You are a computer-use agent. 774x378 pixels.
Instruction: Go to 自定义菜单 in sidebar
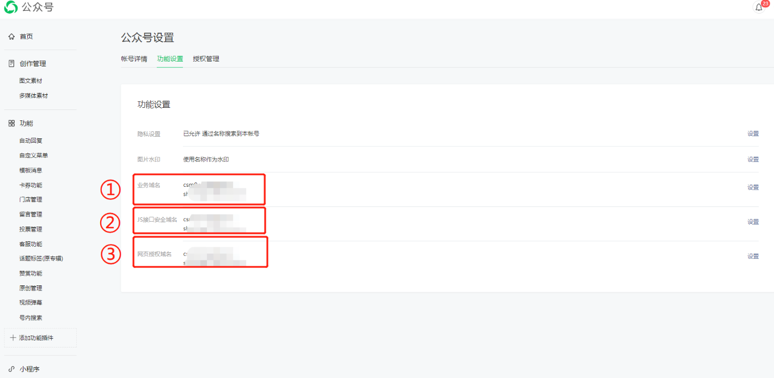pos(33,155)
